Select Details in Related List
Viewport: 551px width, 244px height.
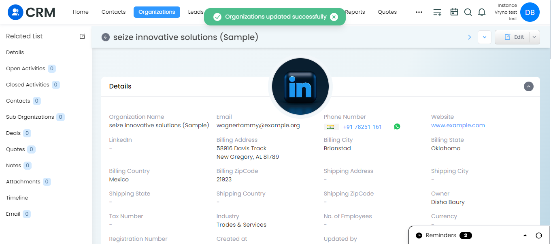[x=15, y=53]
